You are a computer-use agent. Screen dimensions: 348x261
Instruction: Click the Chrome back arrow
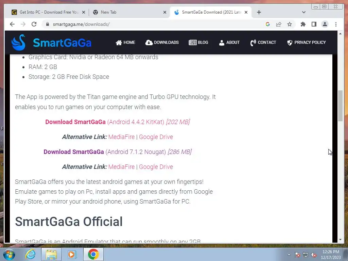coord(12,24)
